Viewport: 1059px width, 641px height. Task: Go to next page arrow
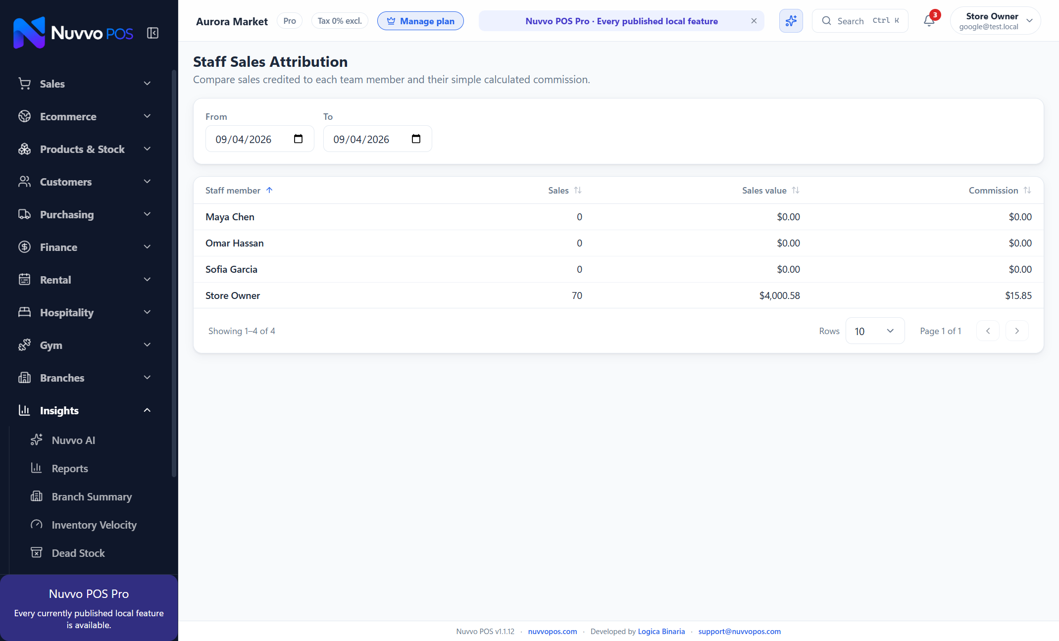[x=1017, y=331]
